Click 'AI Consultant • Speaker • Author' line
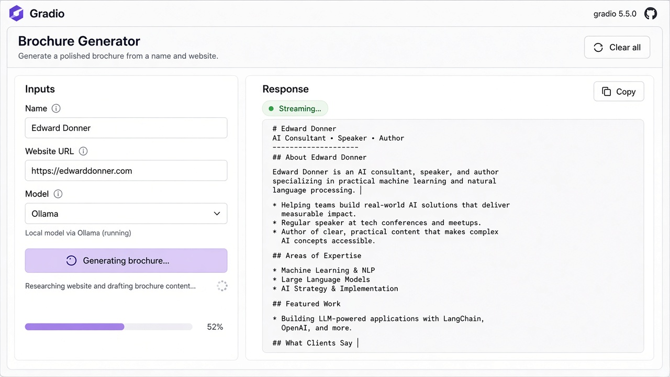This screenshot has height=377, width=670. click(x=339, y=138)
